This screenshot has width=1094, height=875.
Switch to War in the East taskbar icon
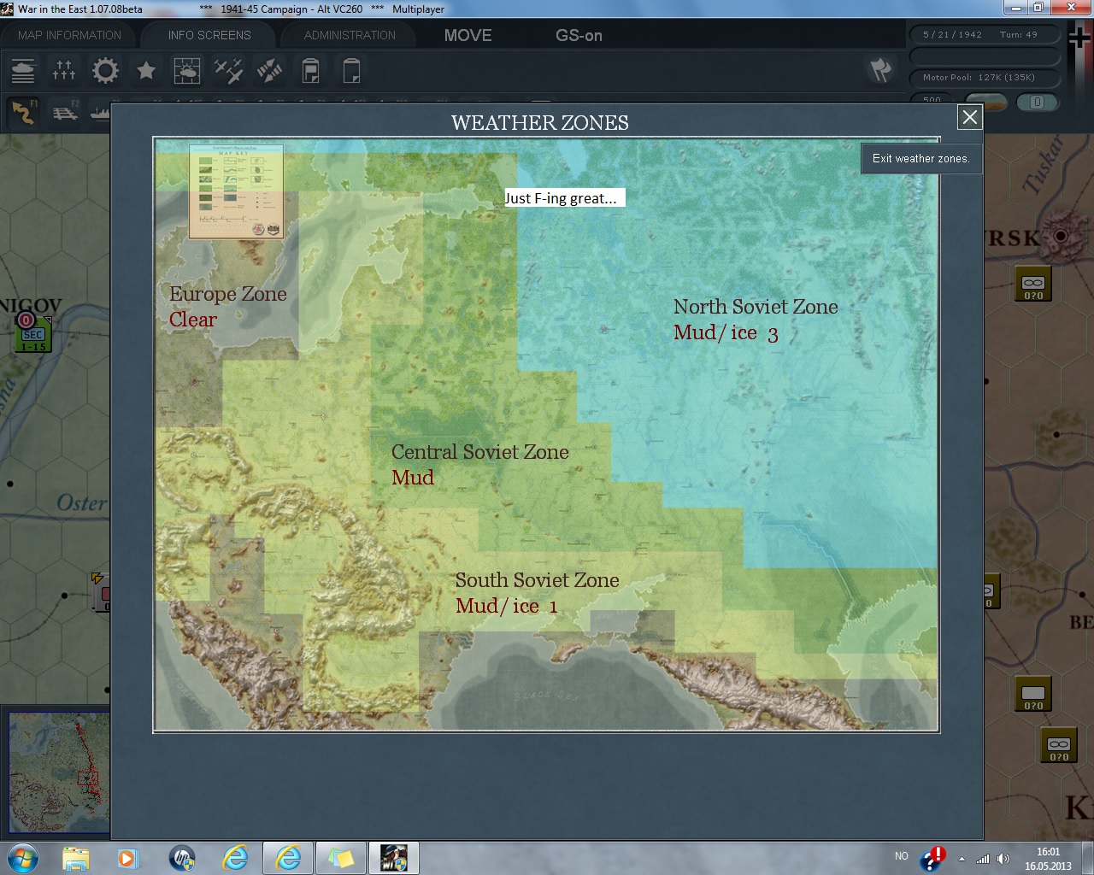[x=394, y=857]
